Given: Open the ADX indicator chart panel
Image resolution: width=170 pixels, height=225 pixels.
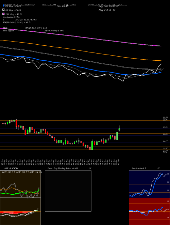Looking at the screenshot, I should tap(20, 184).
